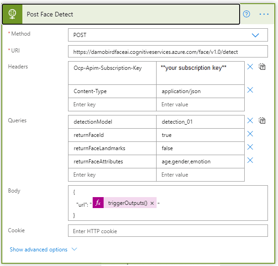Remove the returnFaceId query row

pos(250,134)
